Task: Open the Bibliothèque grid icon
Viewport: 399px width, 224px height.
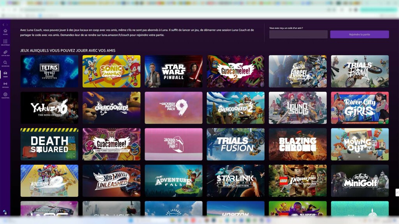Action: 5,41
